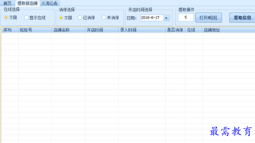The height and width of the screenshot is (143, 255).
Task: Switch to the 首页 tab
Action: pos(7,3)
